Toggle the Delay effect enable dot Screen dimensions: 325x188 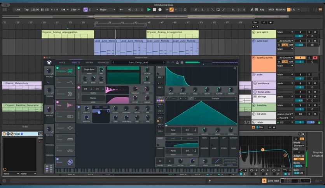click(x=79, y=87)
